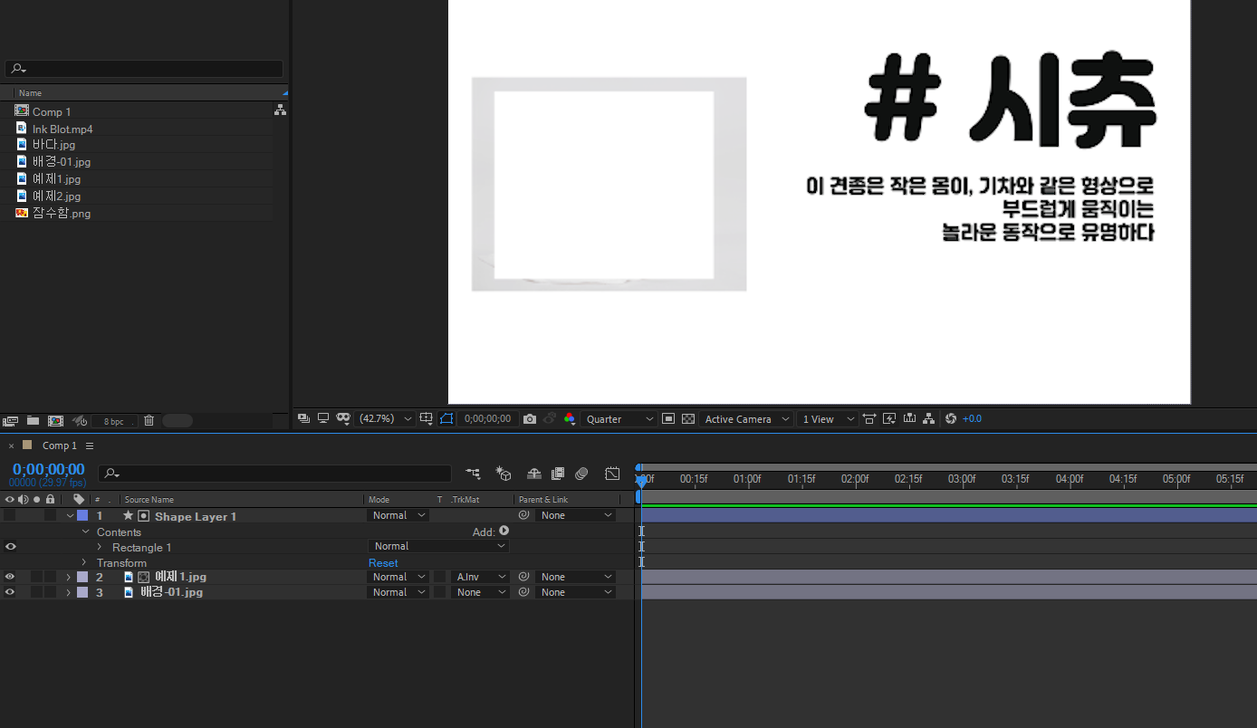The height and width of the screenshot is (728, 1257).
Task: Click Shape Layer 1 label color swatch
Action: pos(82,515)
